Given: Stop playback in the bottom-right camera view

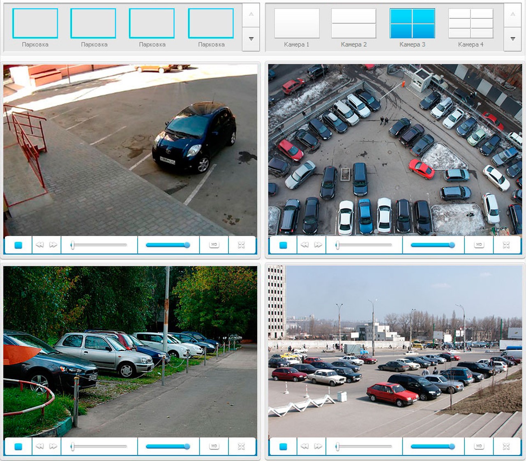Looking at the screenshot, I should [283, 447].
